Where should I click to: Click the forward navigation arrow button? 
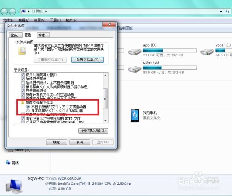[x=13, y=12]
